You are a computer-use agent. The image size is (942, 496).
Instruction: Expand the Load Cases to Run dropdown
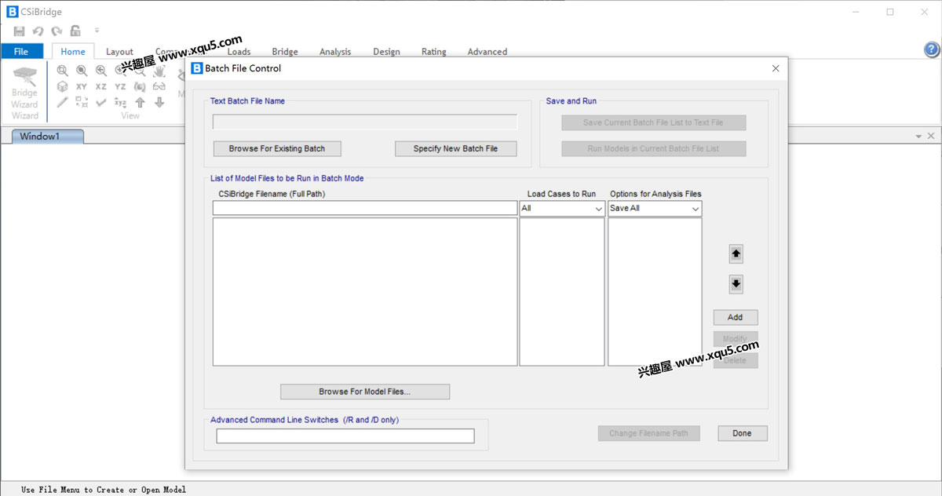click(598, 209)
